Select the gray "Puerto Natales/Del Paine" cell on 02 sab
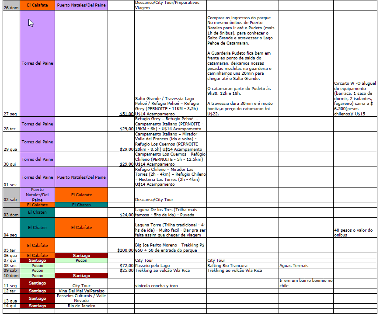Screen dimensions: 380x316 point(37,194)
